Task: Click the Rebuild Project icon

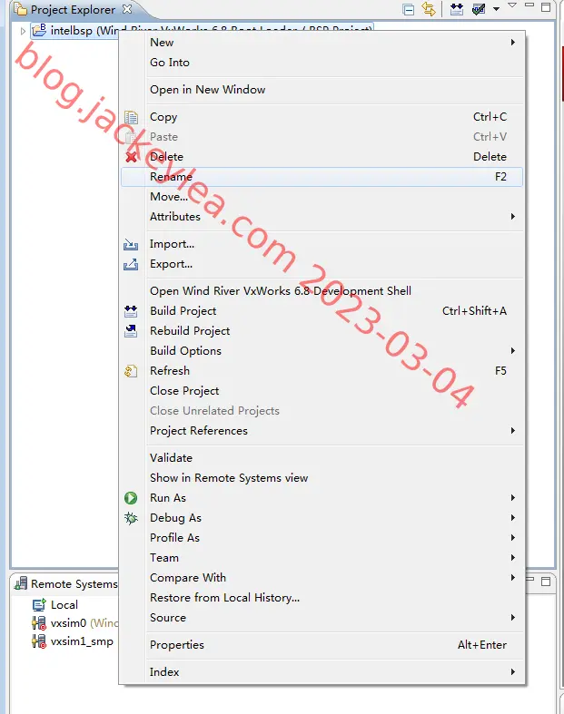Action: [x=131, y=331]
